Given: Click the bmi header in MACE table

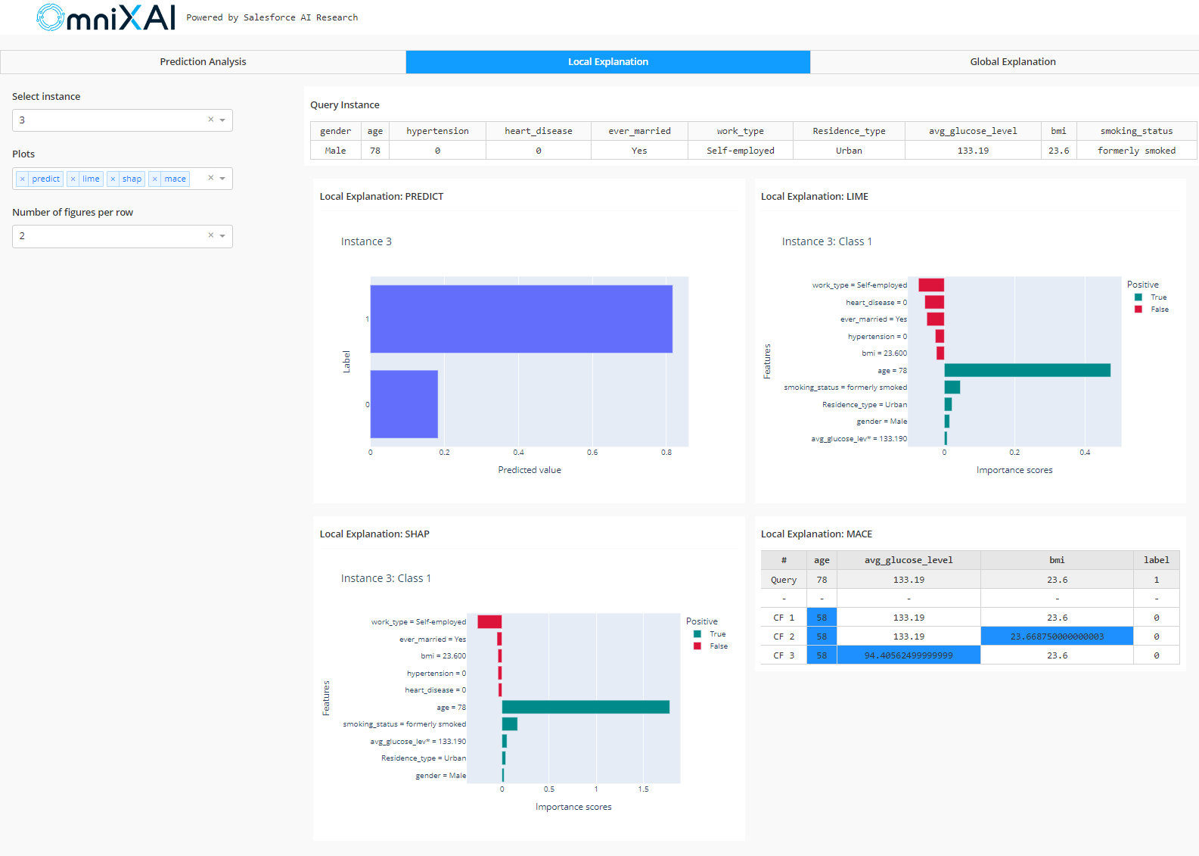Looking at the screenshot, I should [x=1057, y=560].
